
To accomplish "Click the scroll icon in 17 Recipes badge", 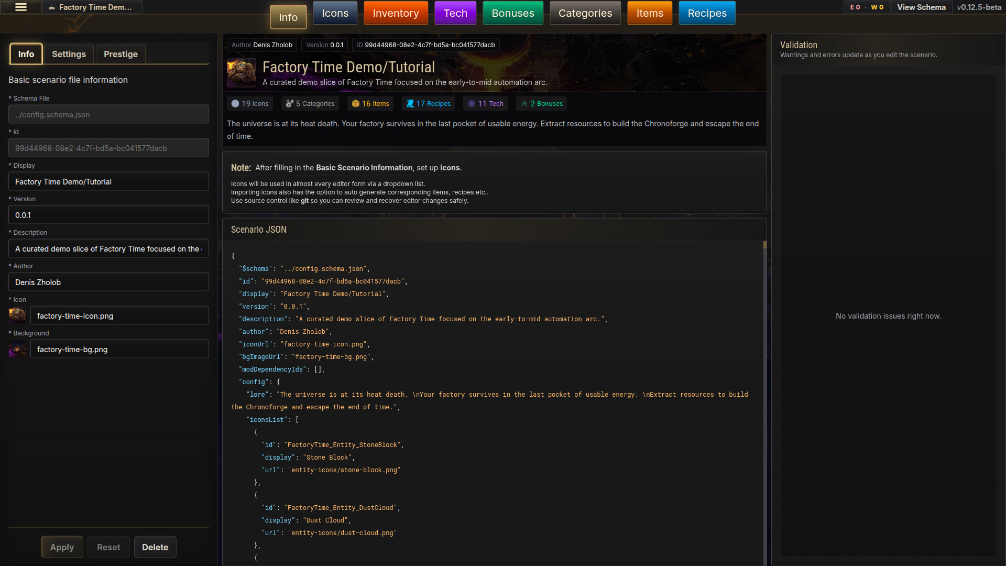I will click(x=410, y=104).
